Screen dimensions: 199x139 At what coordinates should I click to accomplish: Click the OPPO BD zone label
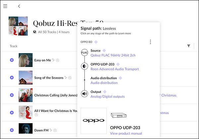click(87, 42)
